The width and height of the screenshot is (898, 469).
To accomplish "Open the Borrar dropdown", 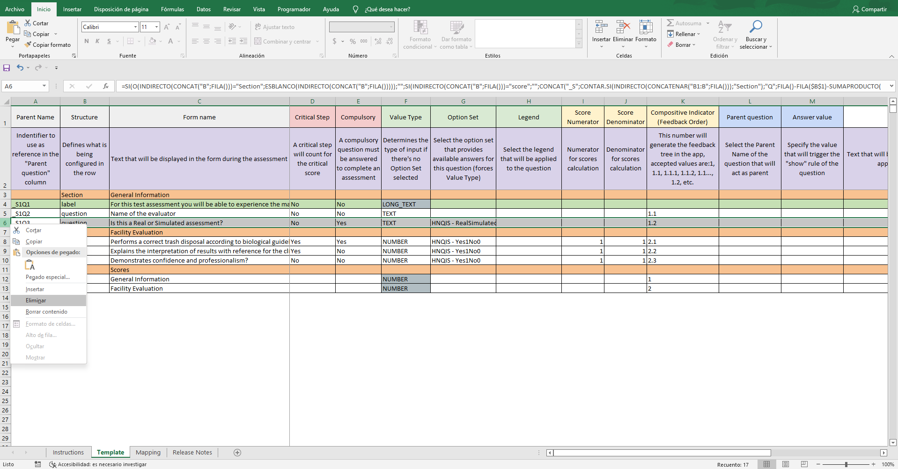I will click(694, 45).
